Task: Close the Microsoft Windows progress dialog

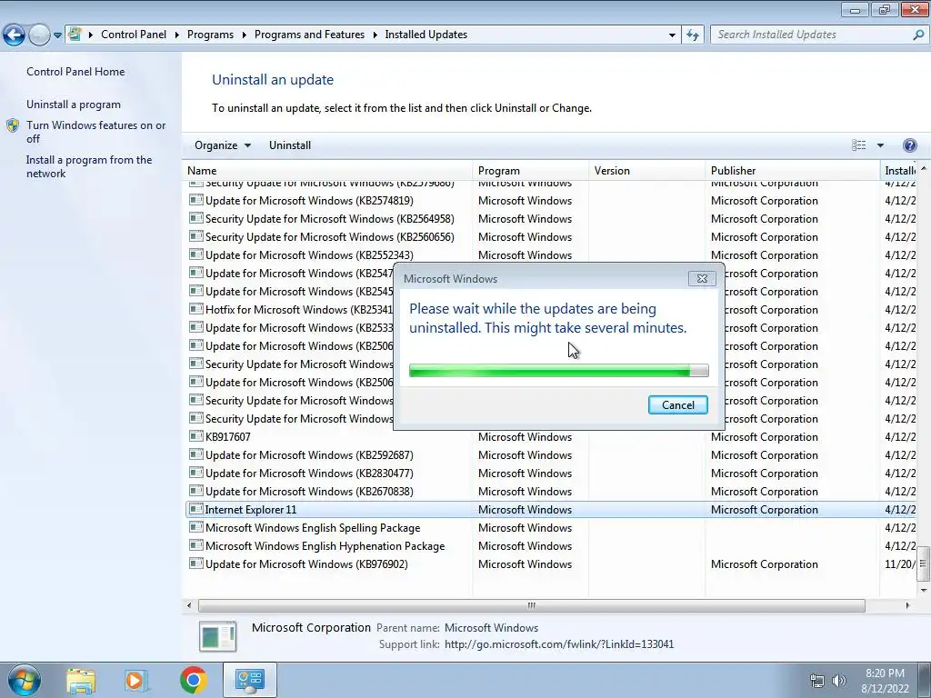Action: 702,278
